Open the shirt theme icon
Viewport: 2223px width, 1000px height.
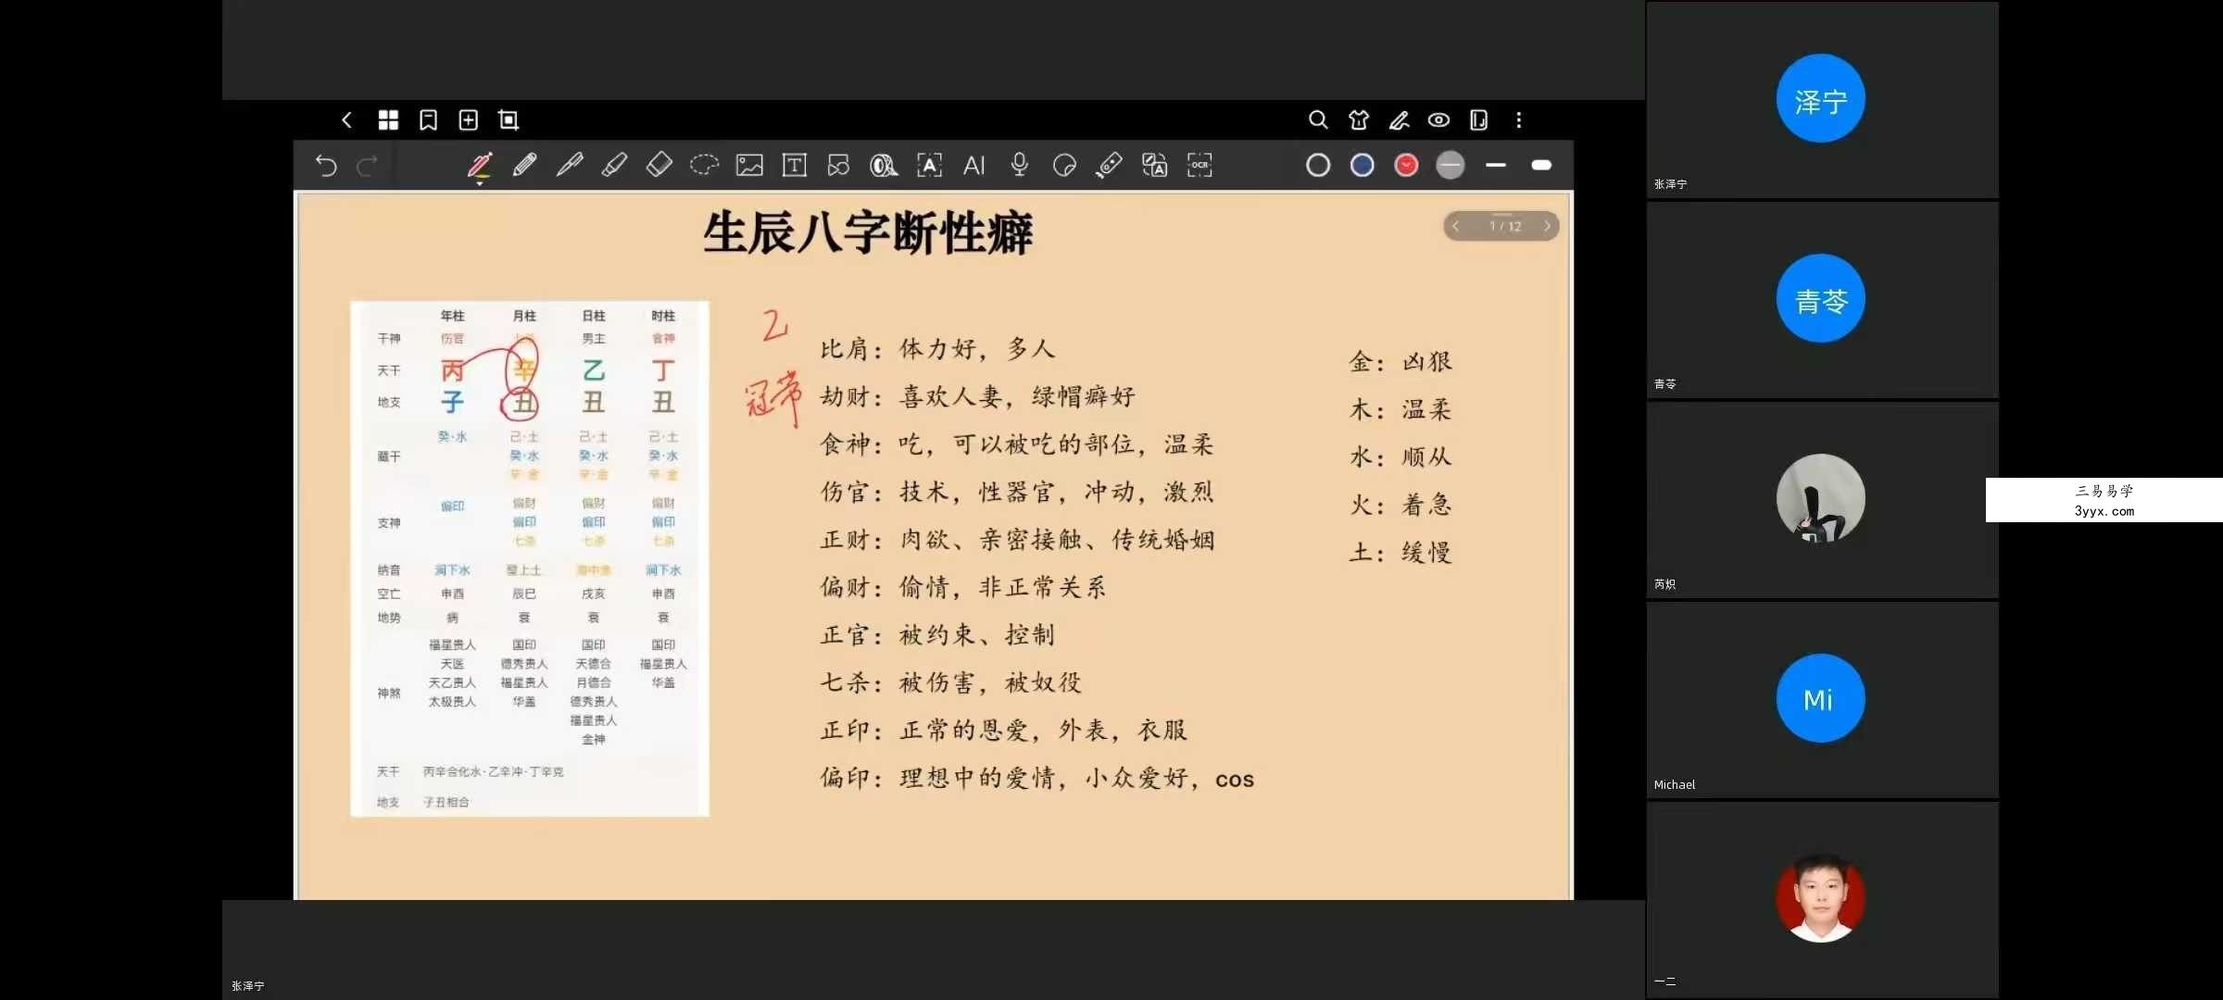coord(1359,120)
